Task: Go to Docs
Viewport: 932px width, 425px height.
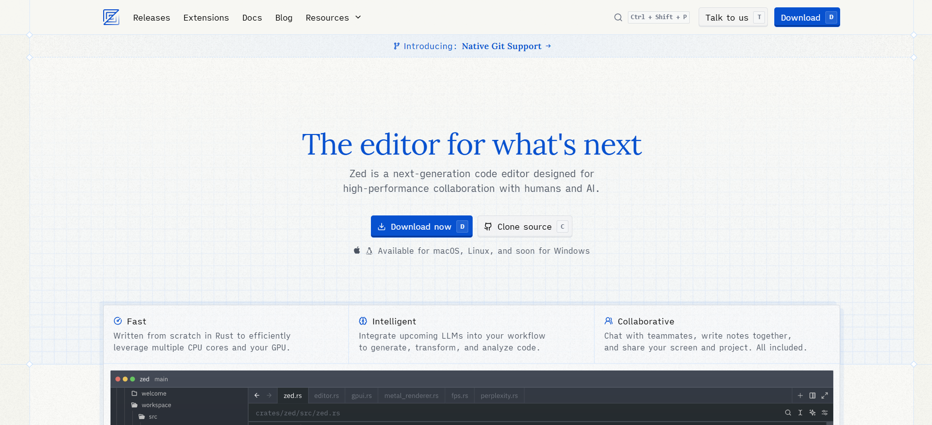Action: coord(252,18)
